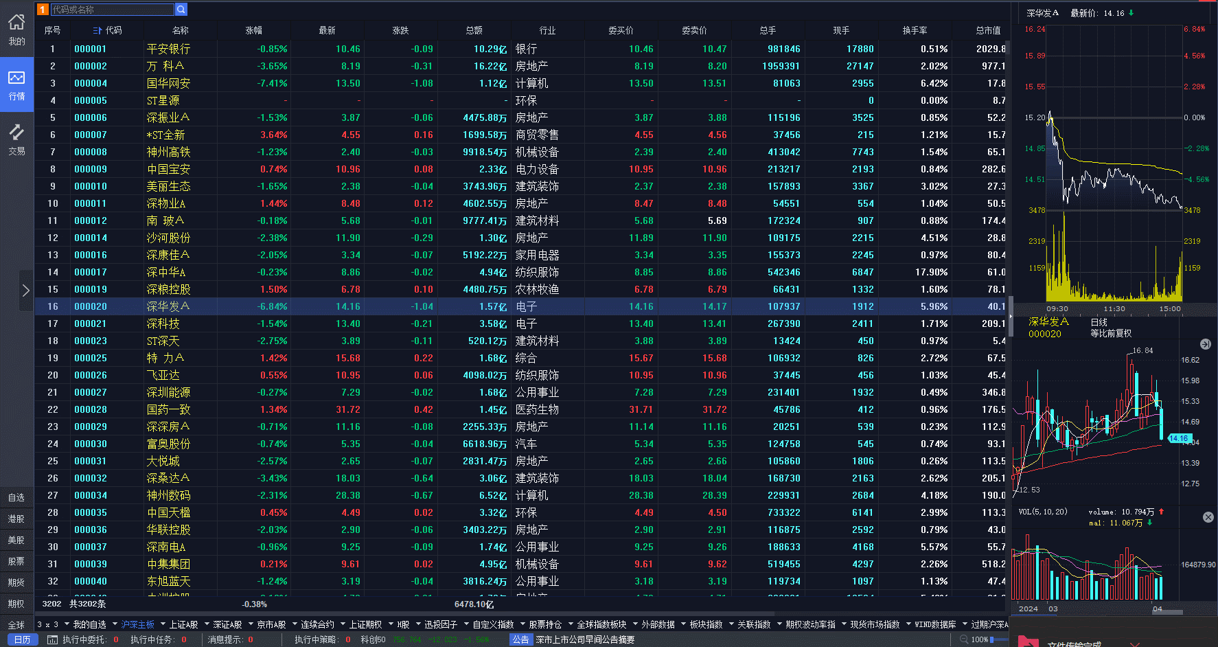This screenshot has width=1218, height=647.
Task: Switch to the 板块指数 bottom tab
Action: pyautogui.click(x=706, y=624)
